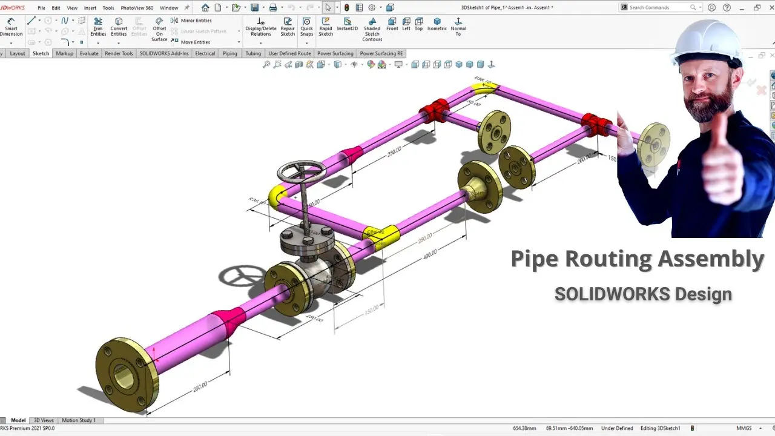Click Move Entities
Screen dimensions: 775x436
pos(191,42)
